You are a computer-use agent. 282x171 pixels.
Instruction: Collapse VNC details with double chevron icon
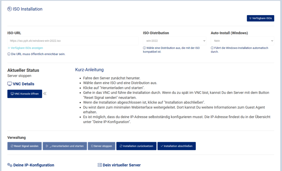point(45,94)
